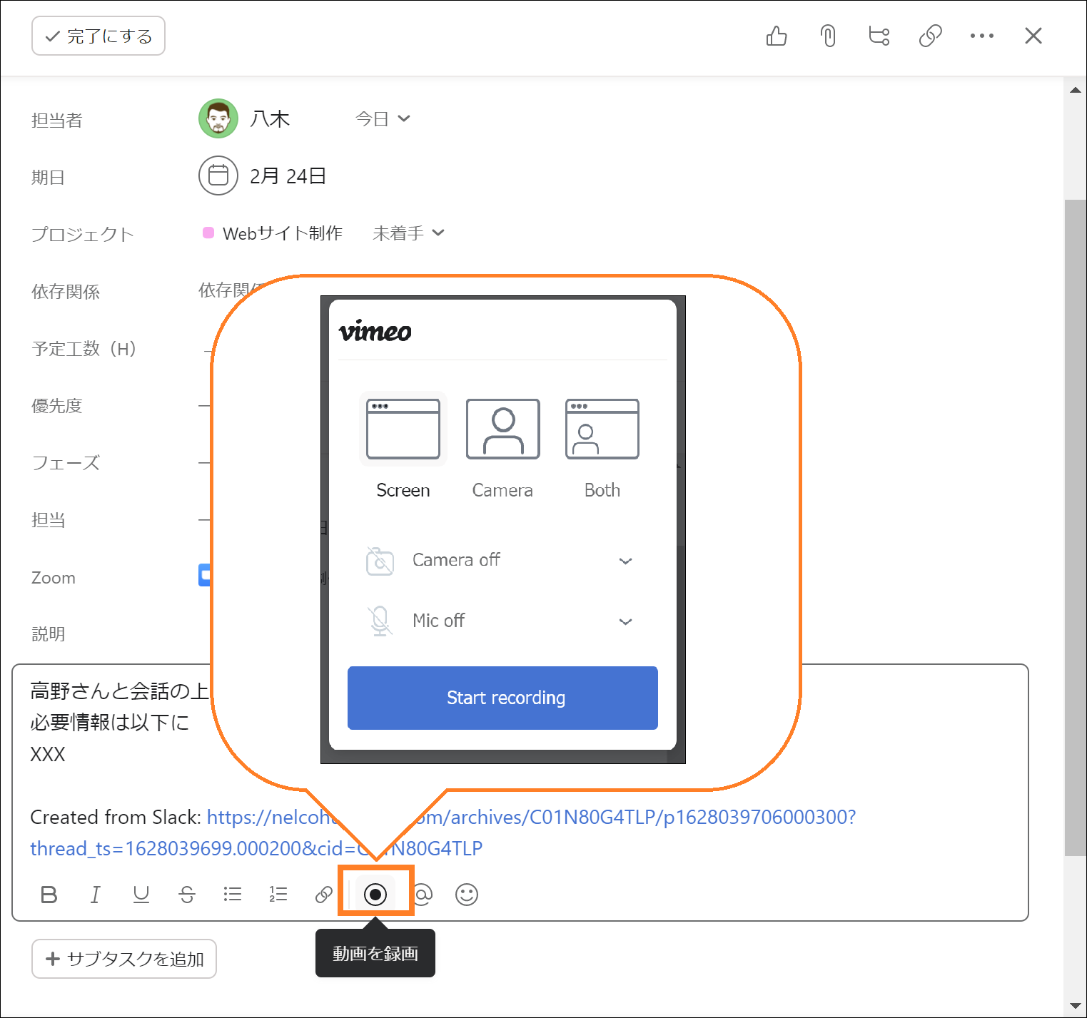
Task: Open the Webサイト制作 project
Action: tap(283, 233)
